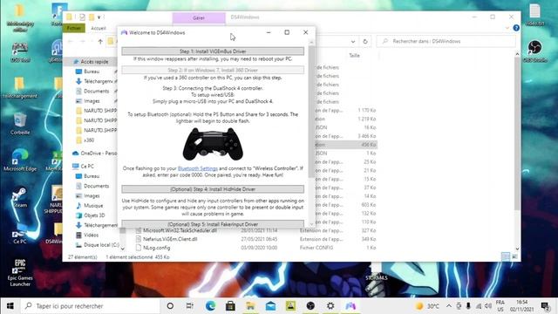
Task: Switch to details view layout icon
Action: coord(506,256)
